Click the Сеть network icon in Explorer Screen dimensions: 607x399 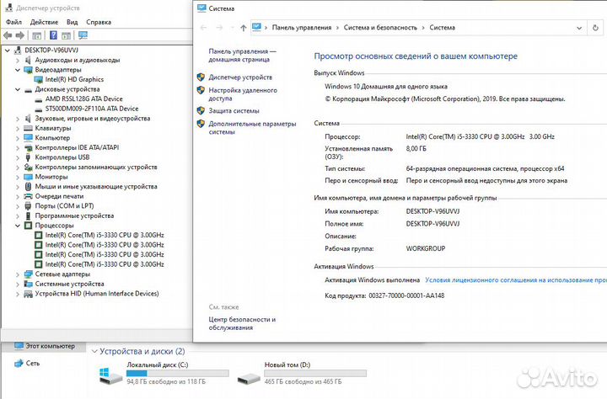(x=19, y=364)
